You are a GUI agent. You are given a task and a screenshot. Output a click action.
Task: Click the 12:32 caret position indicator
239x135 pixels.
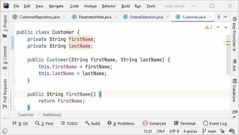coord(148,131)
